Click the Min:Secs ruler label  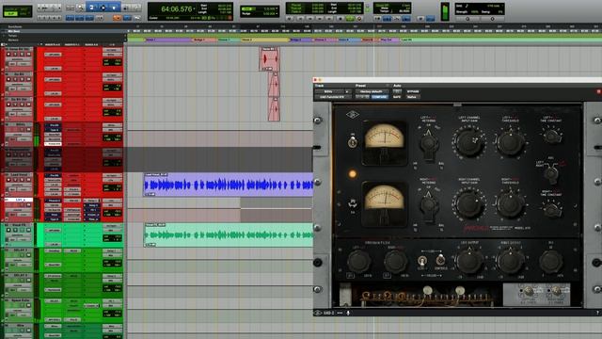tap(14, 31)
